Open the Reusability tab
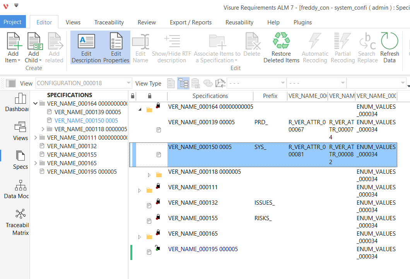This screenshot has width=410, height=279. pyautogui.click(x=239, y=22)
